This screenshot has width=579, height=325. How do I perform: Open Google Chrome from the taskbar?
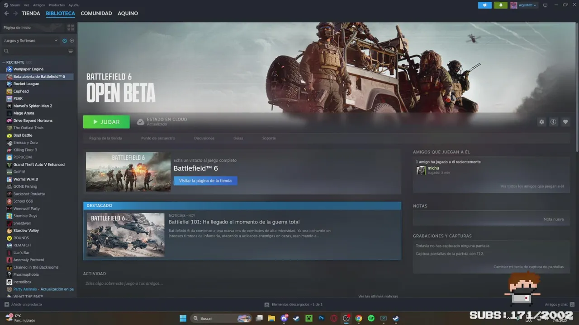click(x=359, y=318)
